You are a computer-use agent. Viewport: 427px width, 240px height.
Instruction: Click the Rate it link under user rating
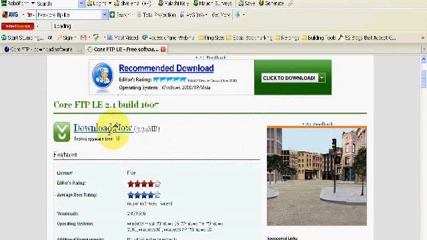pyautogui.click(x=166, y=203)
